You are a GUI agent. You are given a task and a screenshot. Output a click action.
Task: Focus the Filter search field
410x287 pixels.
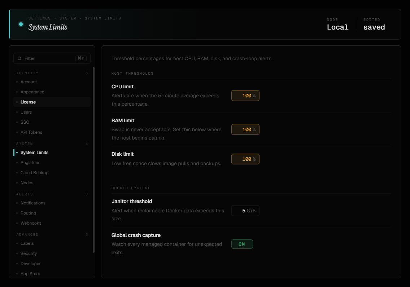(x=52, y=58)
